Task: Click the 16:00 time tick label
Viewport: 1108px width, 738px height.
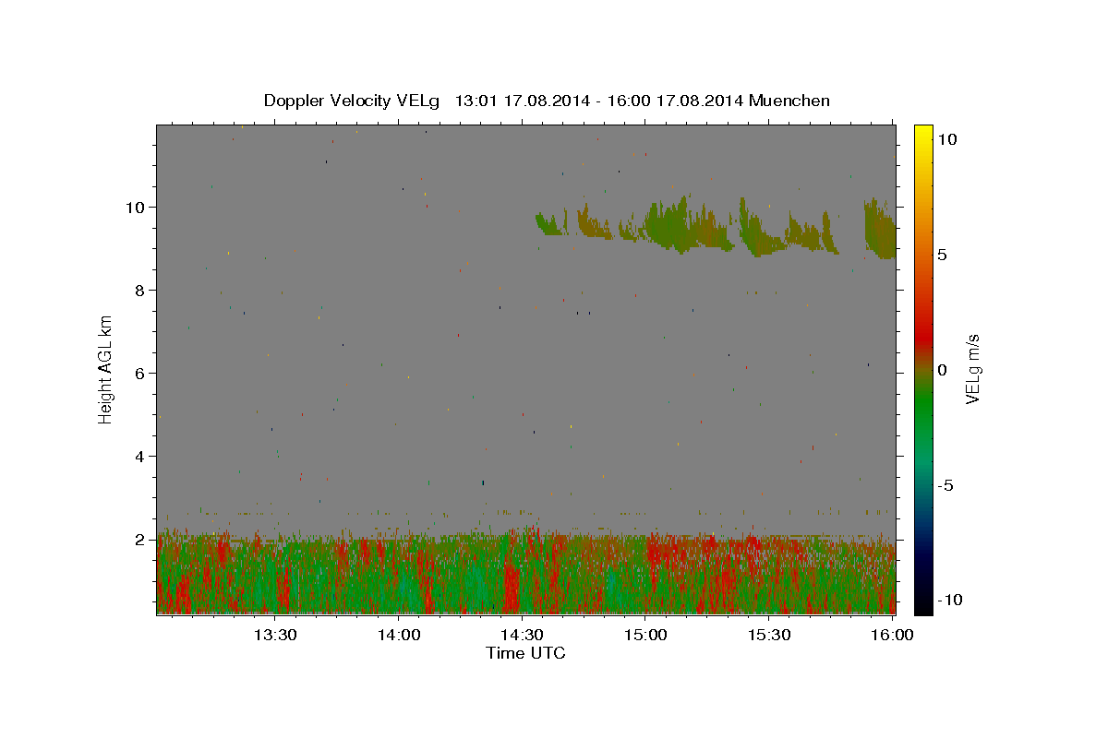Action: (x=892, y=635)
